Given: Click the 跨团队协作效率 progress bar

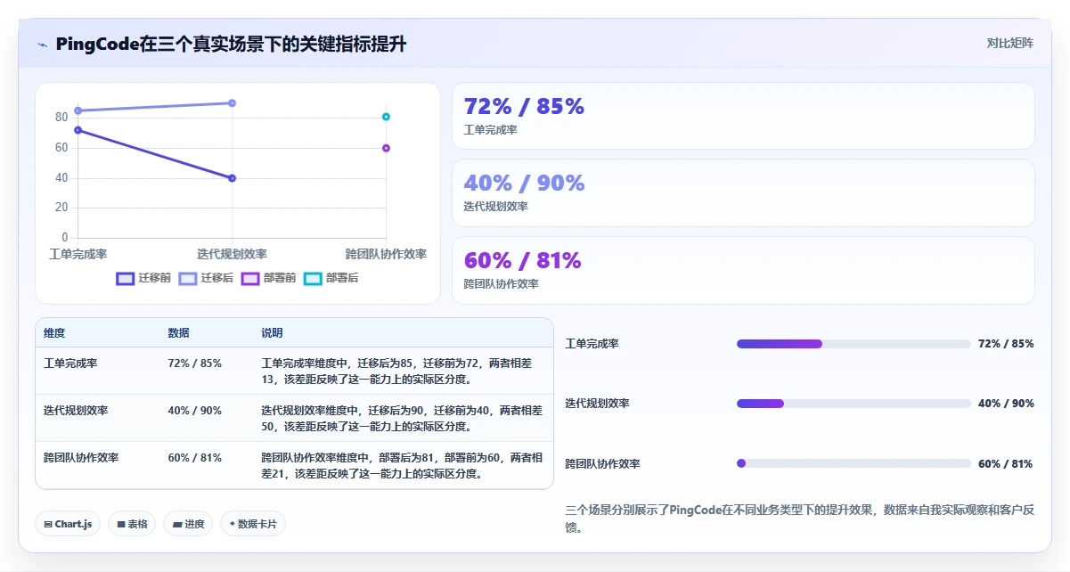Looking at the screenshot, I should click(x=854, y=463).
